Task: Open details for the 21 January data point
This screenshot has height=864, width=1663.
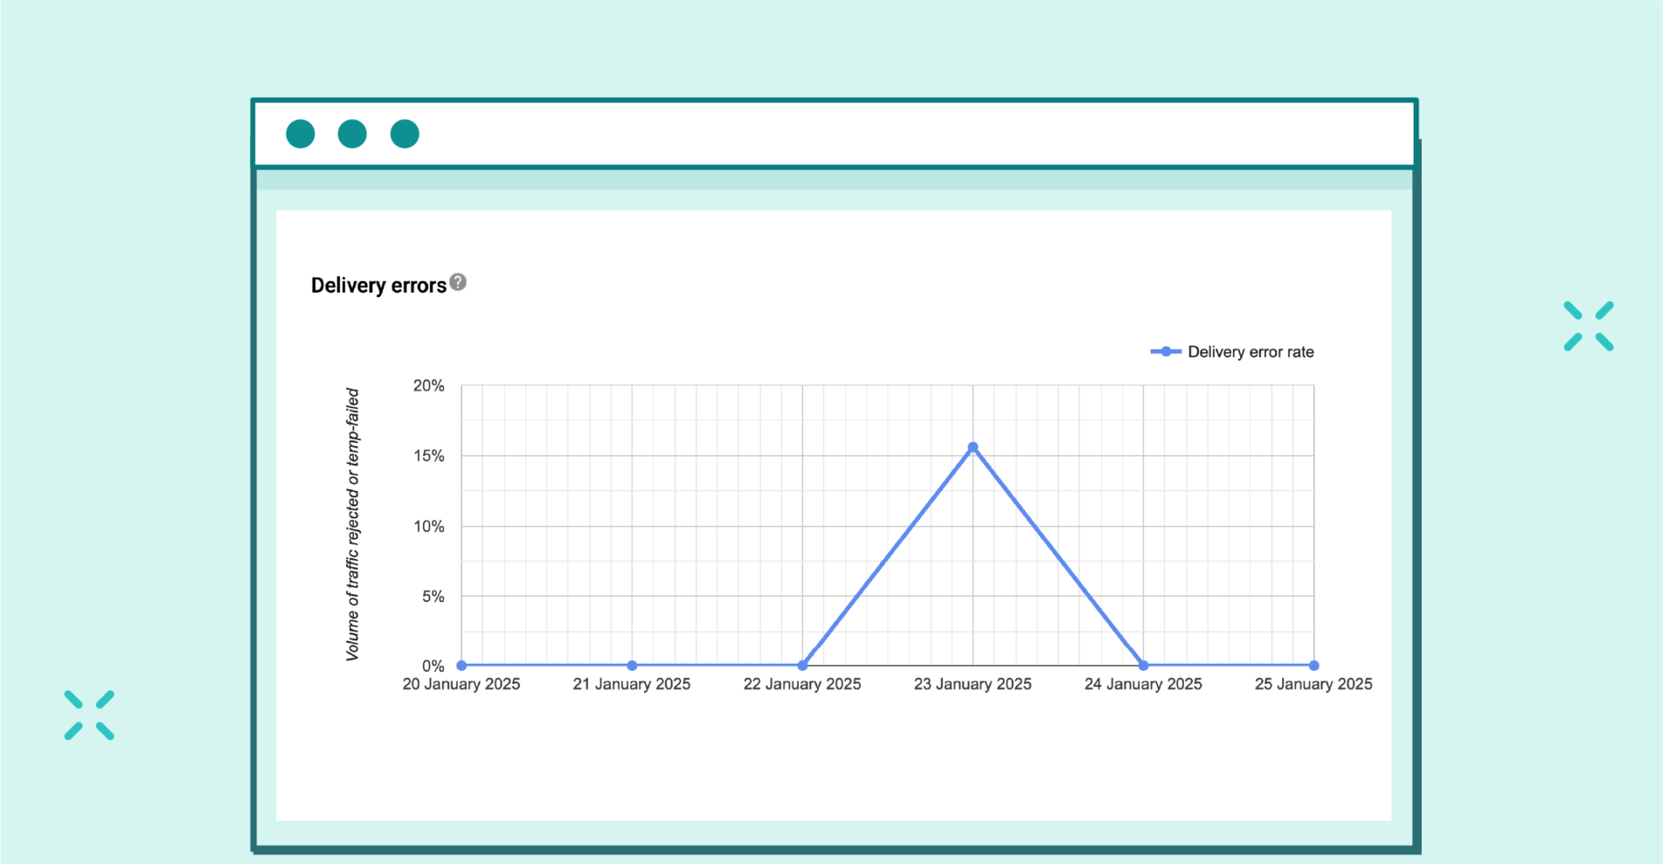Action: pos(631,664)
